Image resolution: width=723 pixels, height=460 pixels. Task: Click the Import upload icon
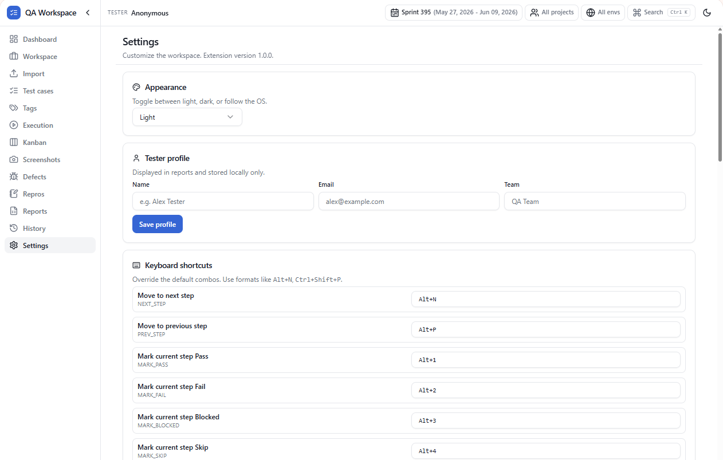14,74
